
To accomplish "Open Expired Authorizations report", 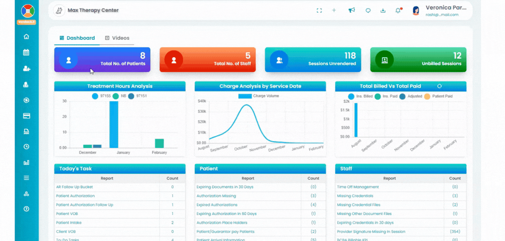I will (x=217, y=205).
